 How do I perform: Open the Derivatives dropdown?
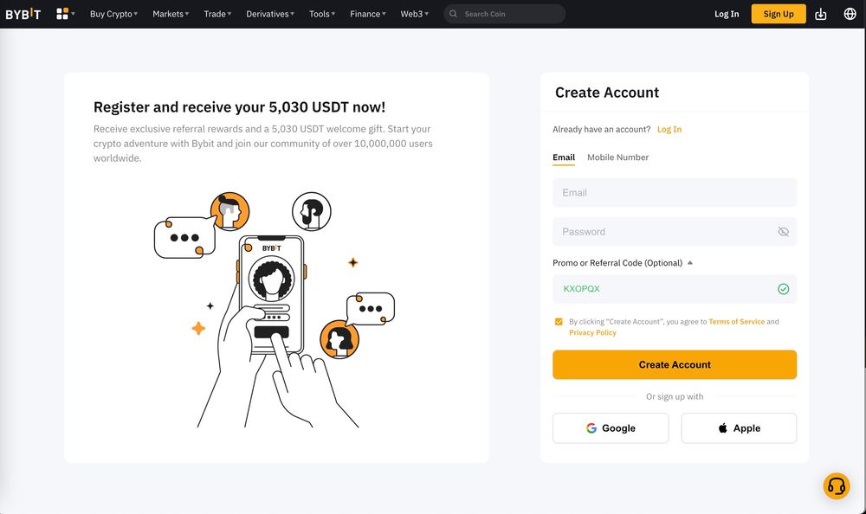coord(269,14)
